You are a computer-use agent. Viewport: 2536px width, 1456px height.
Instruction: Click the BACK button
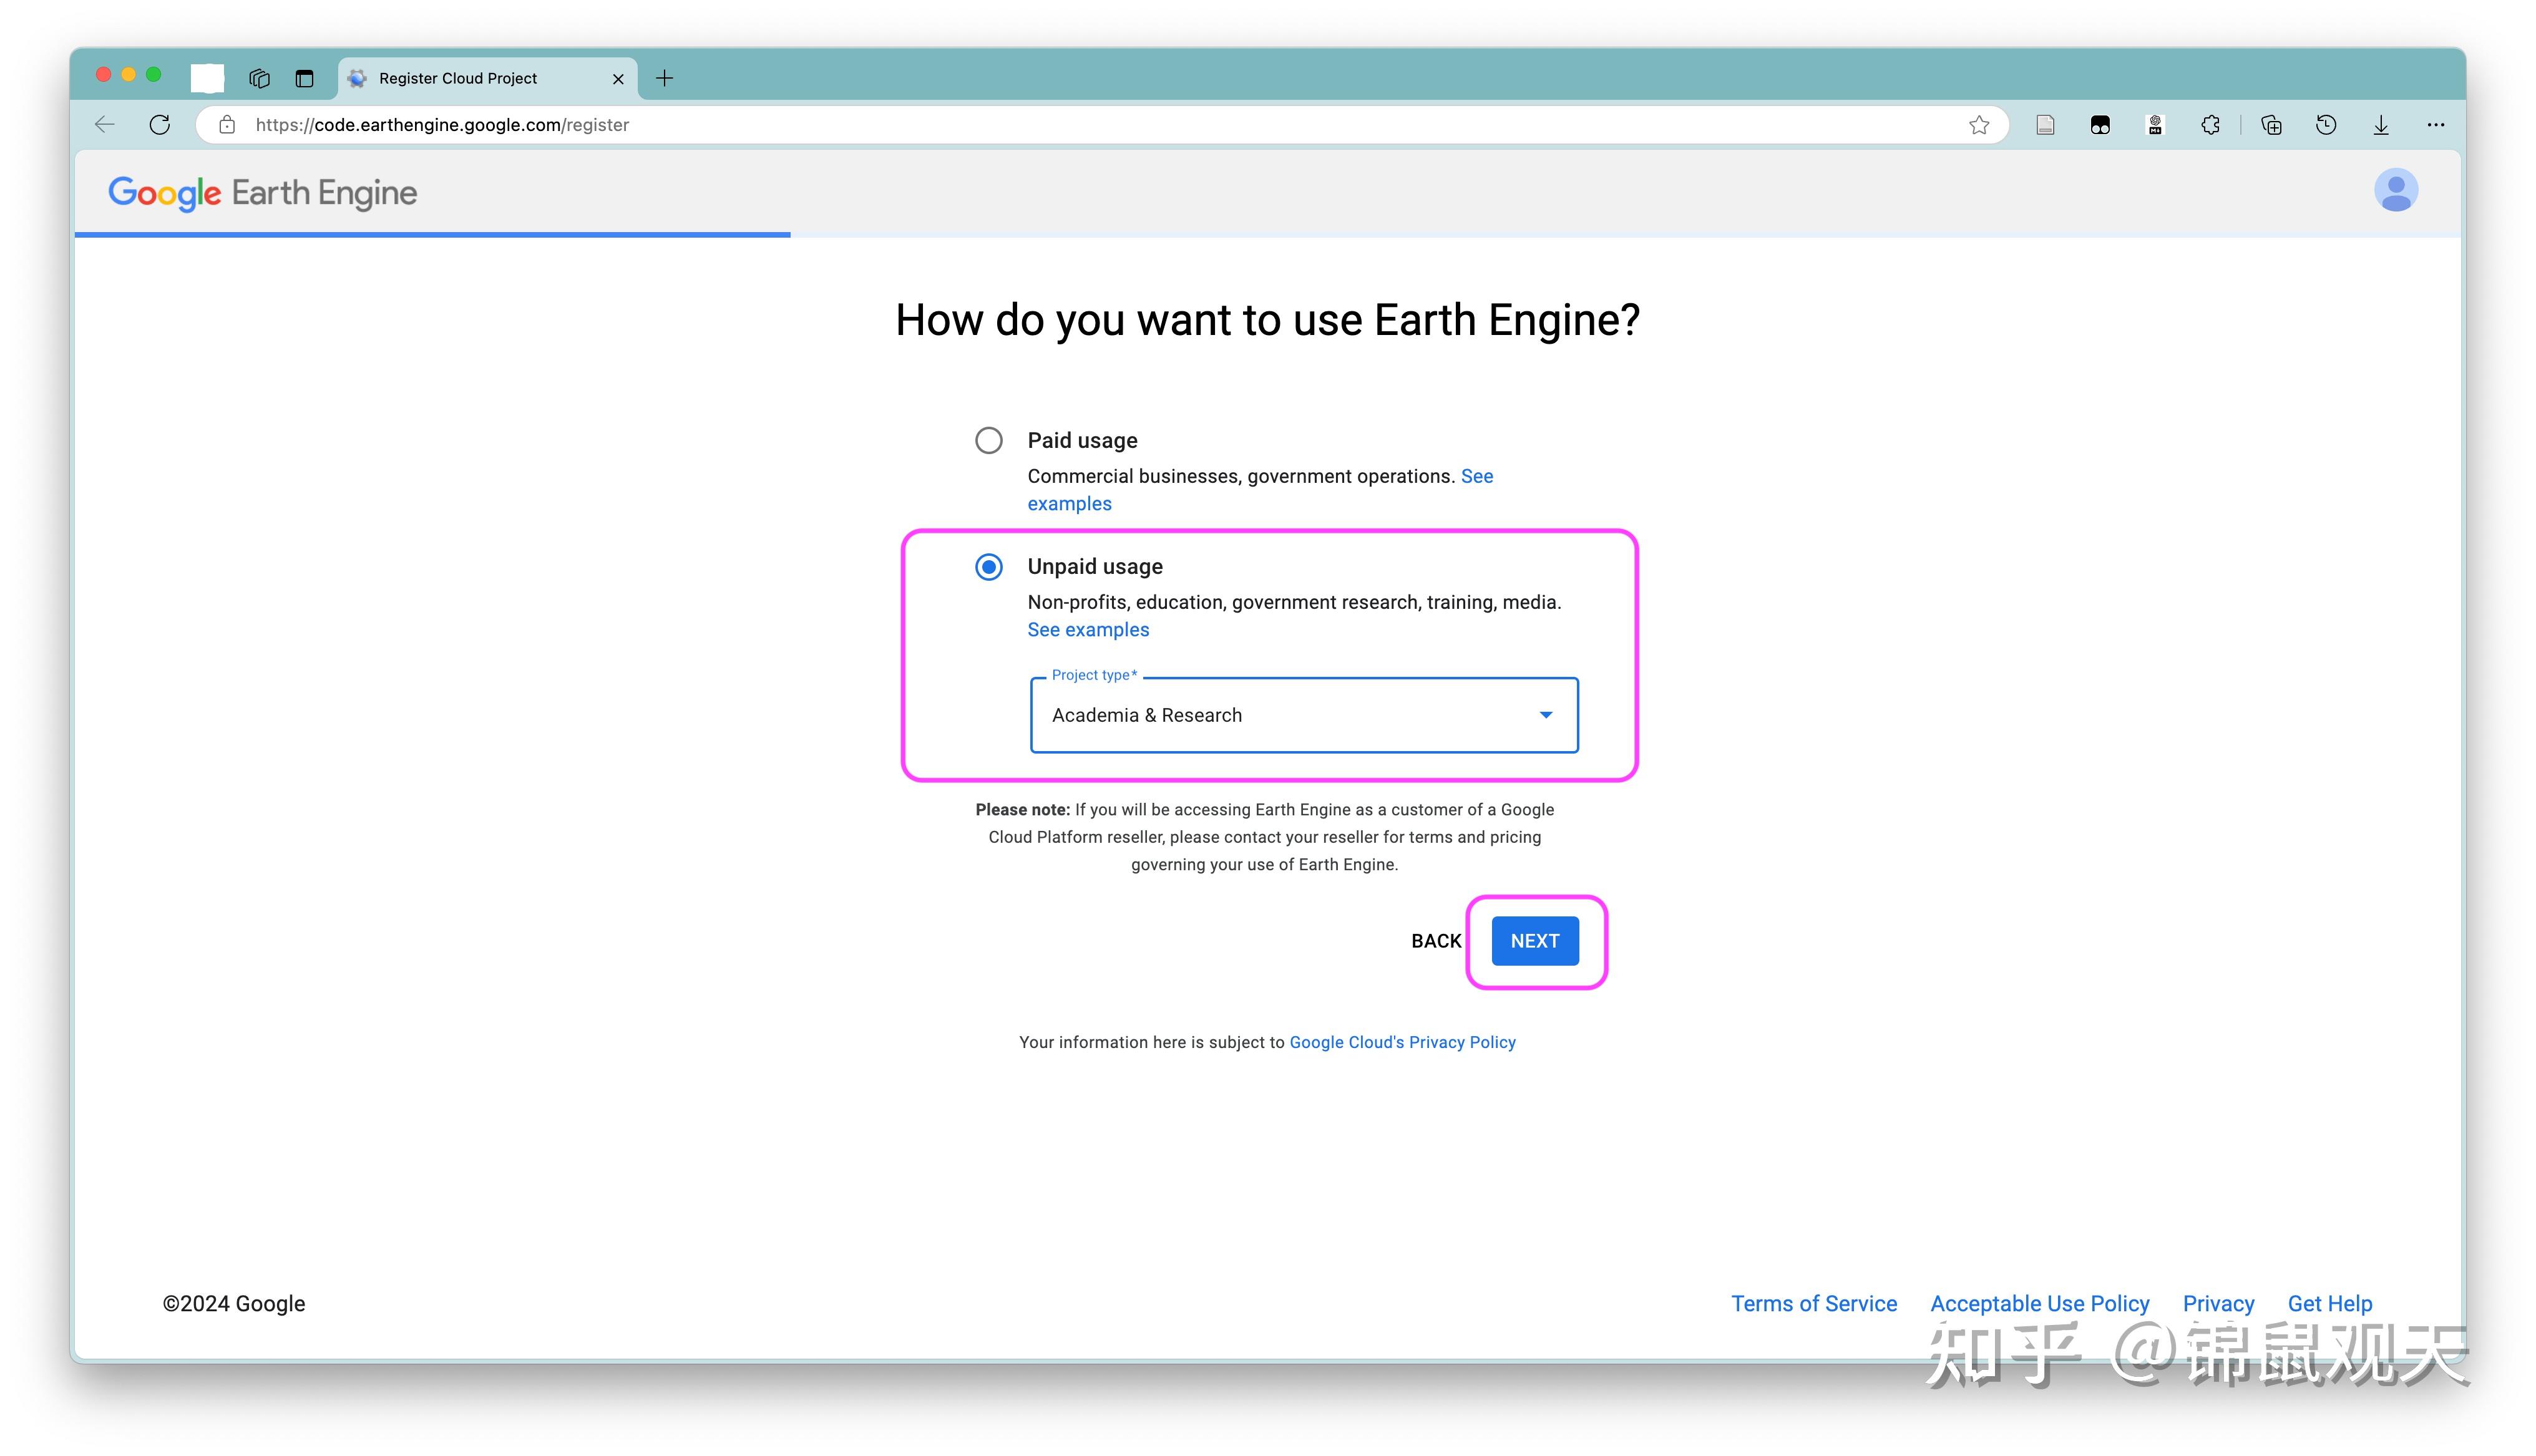(x=1435, y=941)
